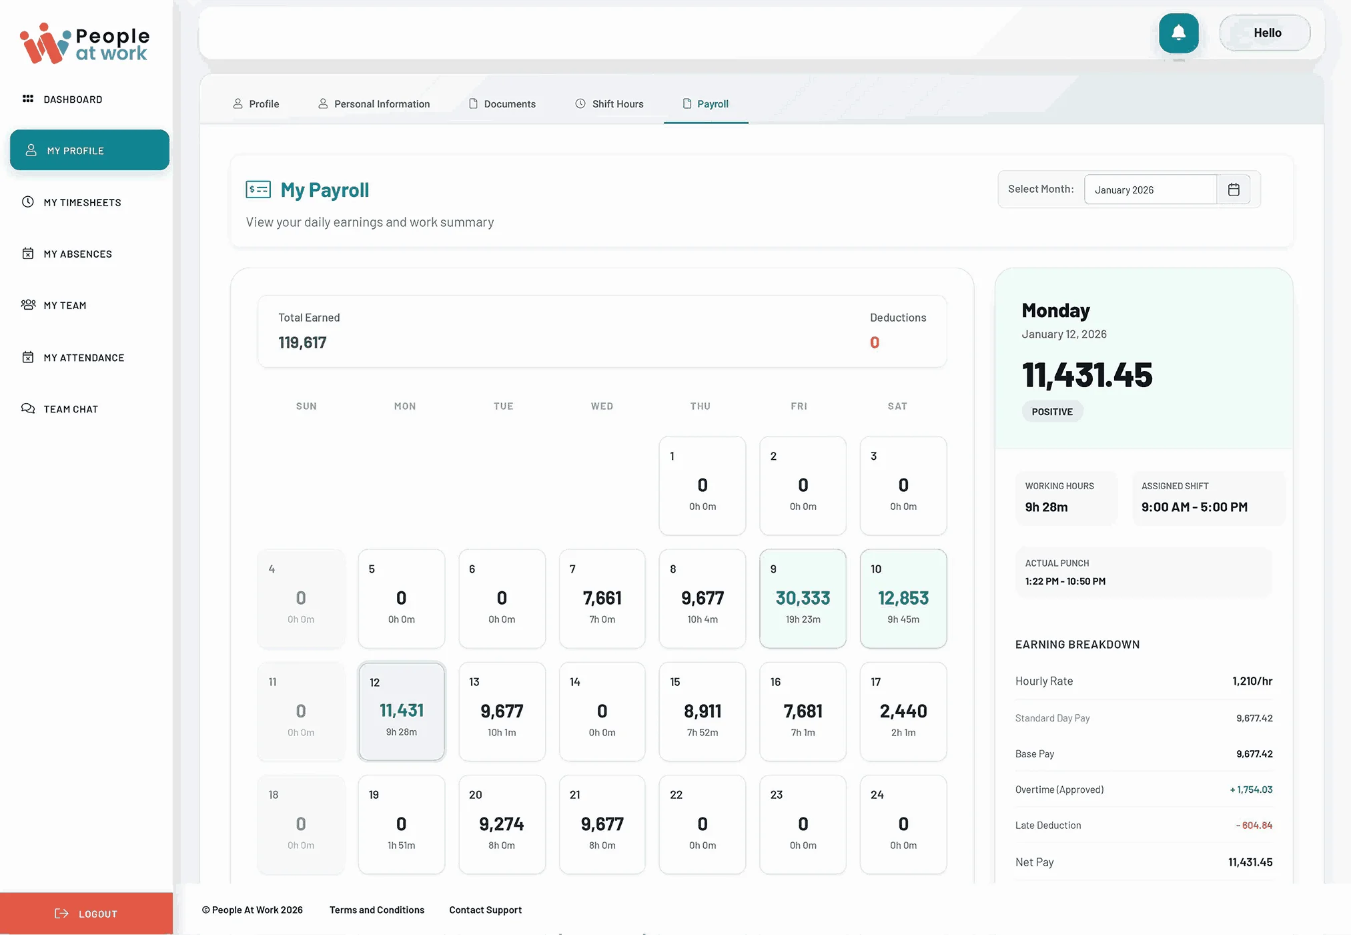The image size is (1351, 935).
Task: Click the Dashboard grid icon in the sidebar
Action: pos(28,99)
